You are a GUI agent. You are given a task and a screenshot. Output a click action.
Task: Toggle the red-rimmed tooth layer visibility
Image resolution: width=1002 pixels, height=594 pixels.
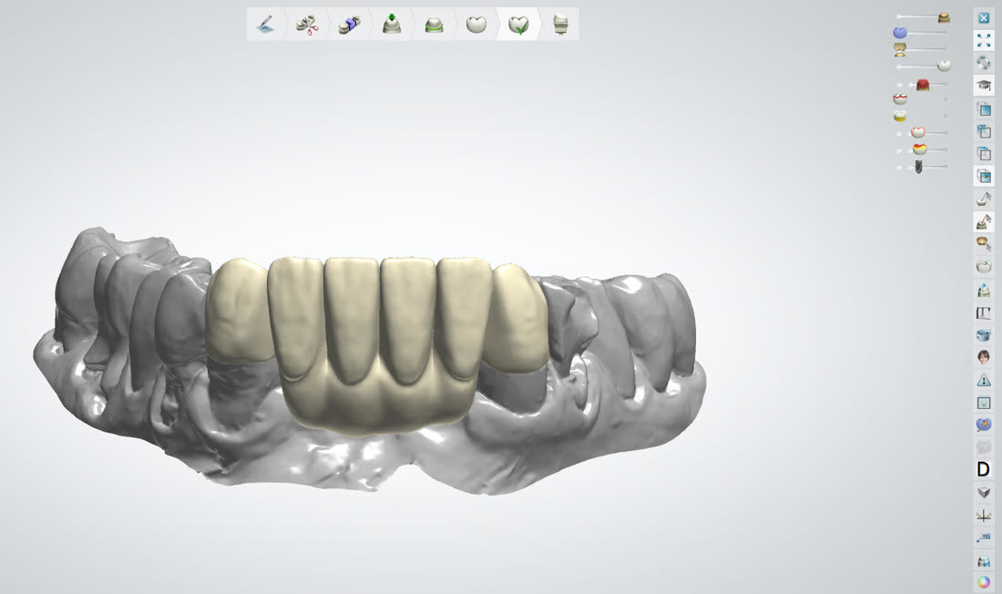tap(900, 99)
